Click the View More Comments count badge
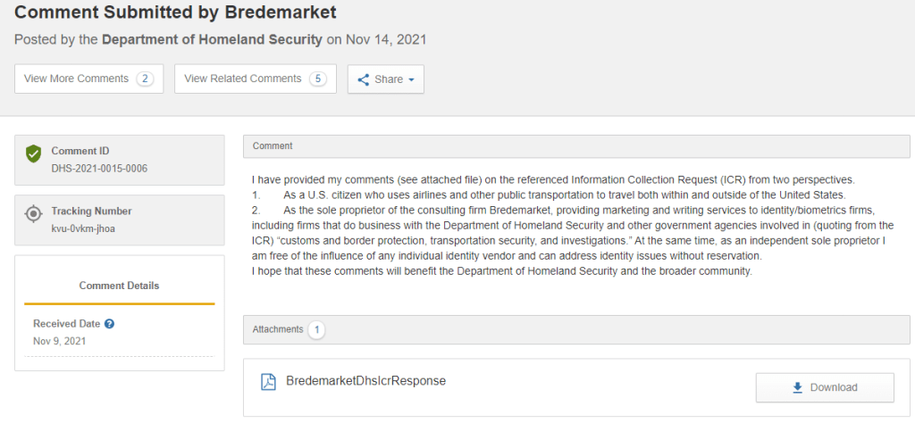Screen dimensions: 915x423 coord(145,79)
